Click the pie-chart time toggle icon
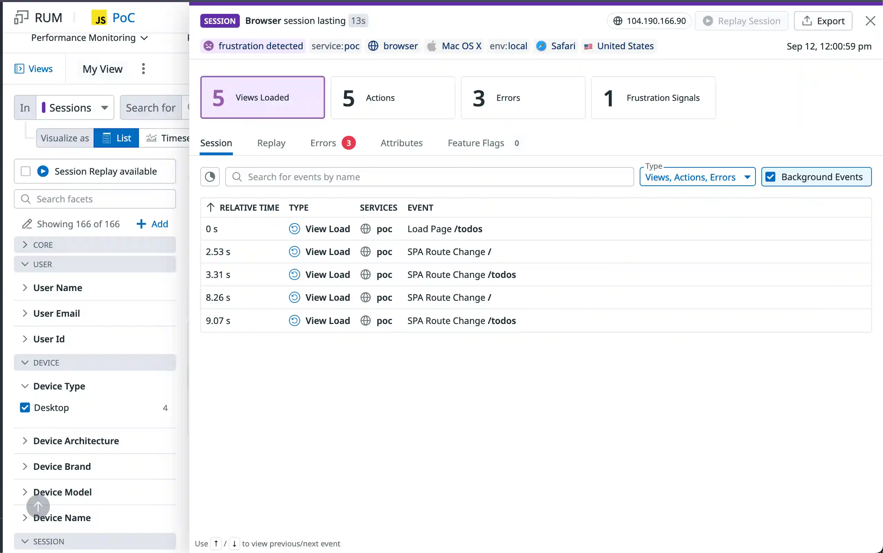Screen dimensions: 883x553 (x=210, y=177)
